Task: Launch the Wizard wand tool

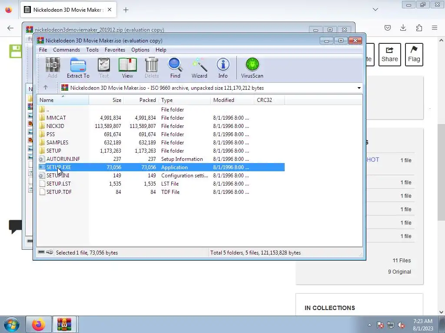Action: [199, 68]
